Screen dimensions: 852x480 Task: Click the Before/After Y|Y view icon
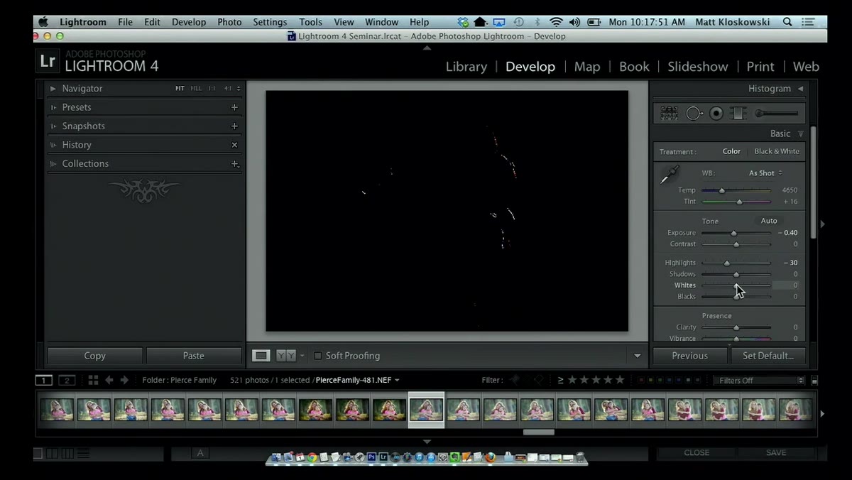tap(285, 356)
